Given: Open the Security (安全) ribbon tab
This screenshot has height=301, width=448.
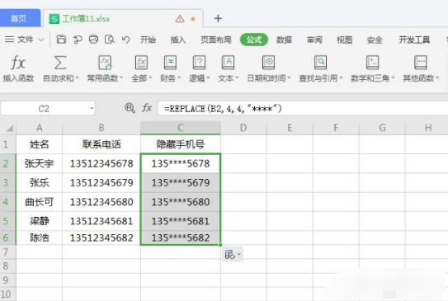Looking at the screenshot, I should click(x=375, y=40).
